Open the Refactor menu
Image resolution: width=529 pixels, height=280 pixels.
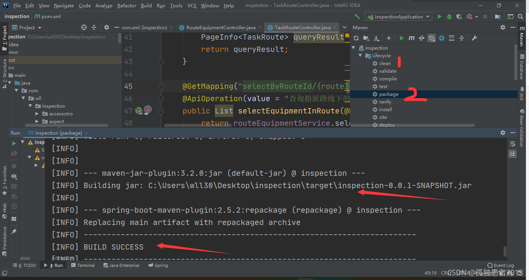[127, 5]
